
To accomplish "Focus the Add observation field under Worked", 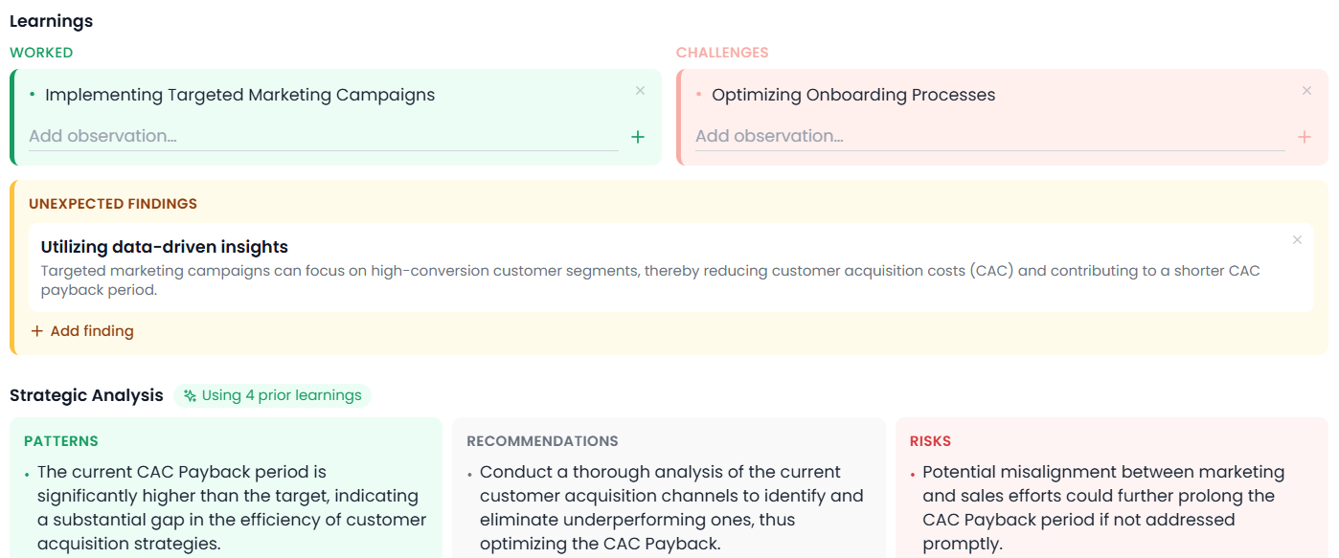I will click(323, 136).
